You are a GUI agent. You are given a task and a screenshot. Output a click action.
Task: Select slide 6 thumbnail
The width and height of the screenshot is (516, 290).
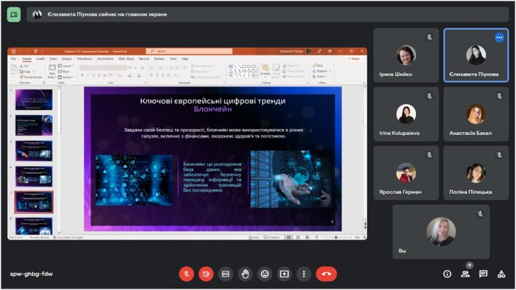point(34,226)
